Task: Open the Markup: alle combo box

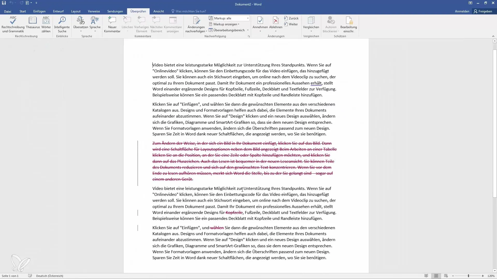Action: 232,18
